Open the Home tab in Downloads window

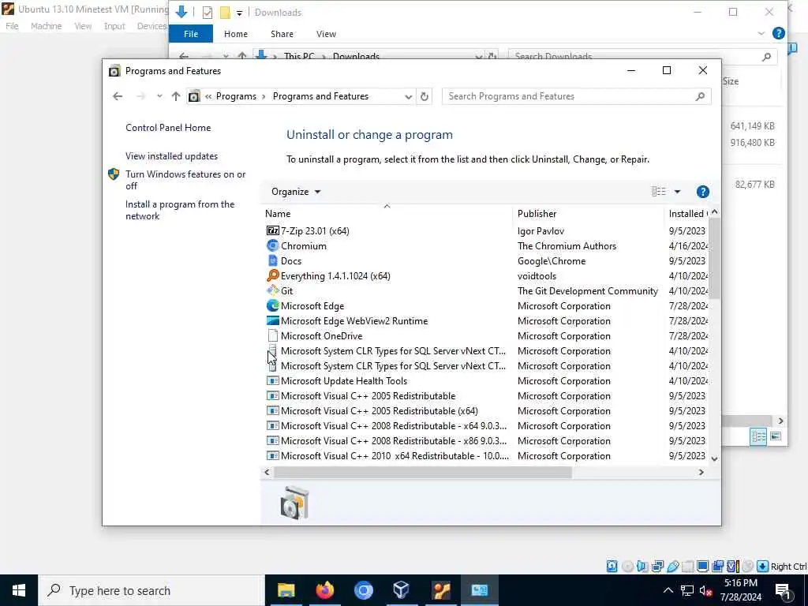click(236, 34)
